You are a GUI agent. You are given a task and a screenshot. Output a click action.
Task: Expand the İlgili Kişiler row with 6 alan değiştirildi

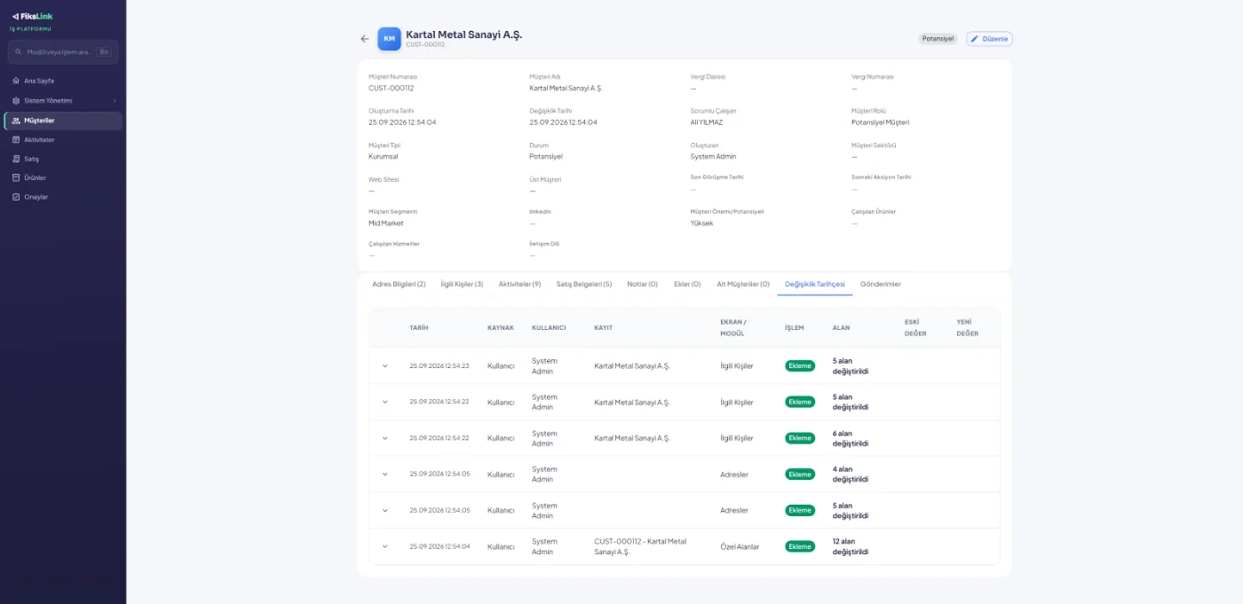click(385, 438)
